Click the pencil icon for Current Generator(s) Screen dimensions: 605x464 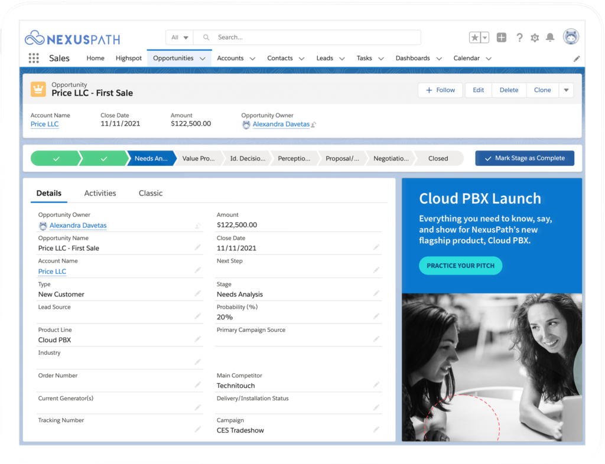(197, 407)
